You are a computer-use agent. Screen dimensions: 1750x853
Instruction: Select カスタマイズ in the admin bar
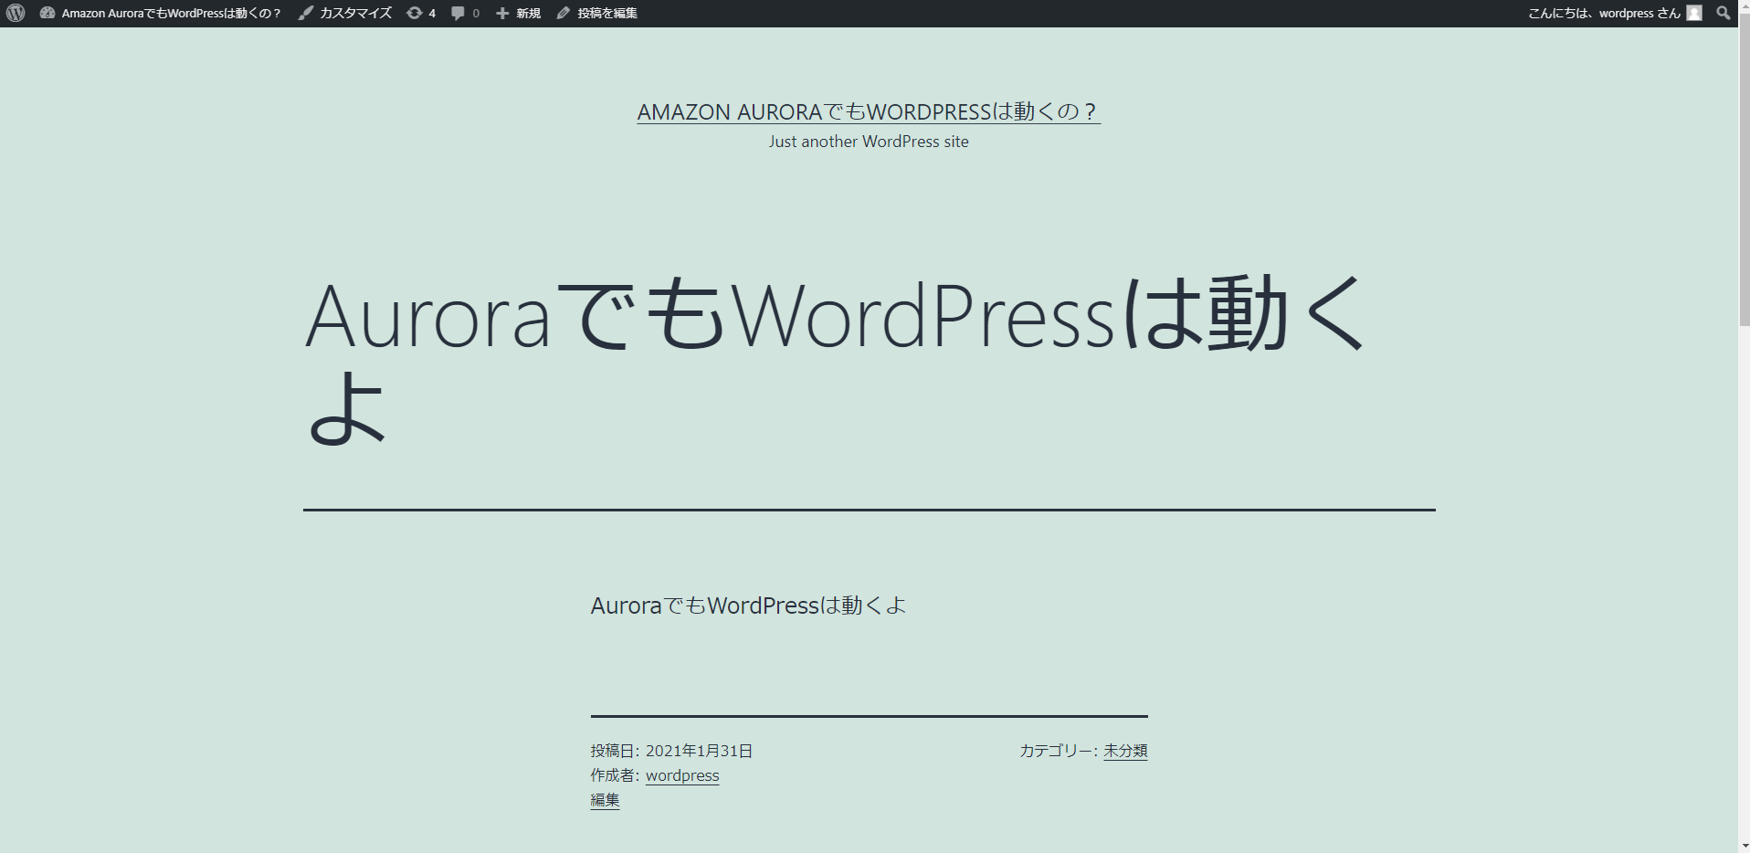pyautogui.click(x=354, y=13)
